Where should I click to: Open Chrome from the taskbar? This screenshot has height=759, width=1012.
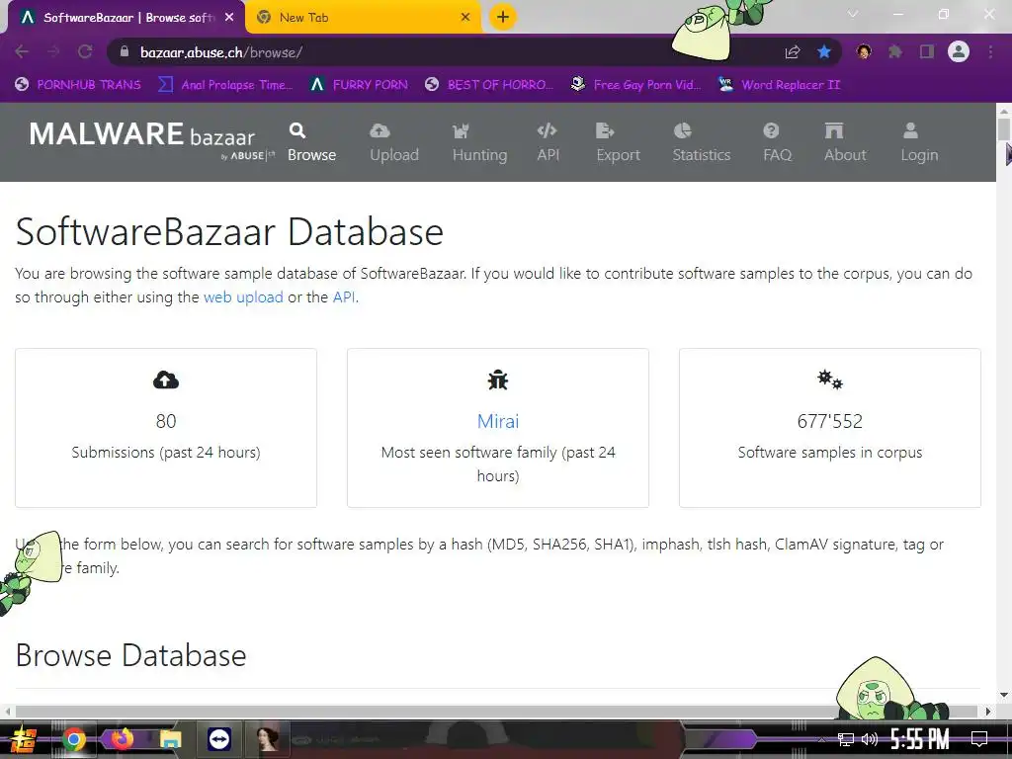pos(73,739)
